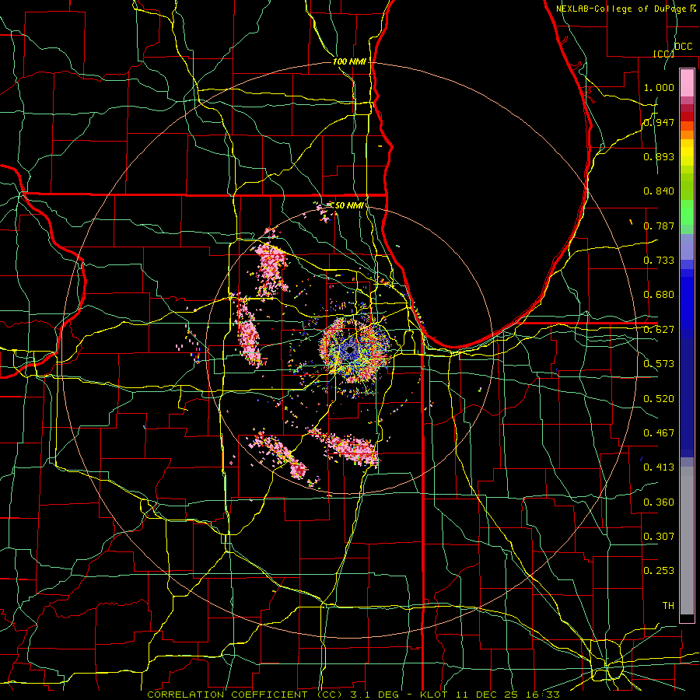Click the 0.467 color scale value
Screen dimensions: 700x700
(659, 433)
